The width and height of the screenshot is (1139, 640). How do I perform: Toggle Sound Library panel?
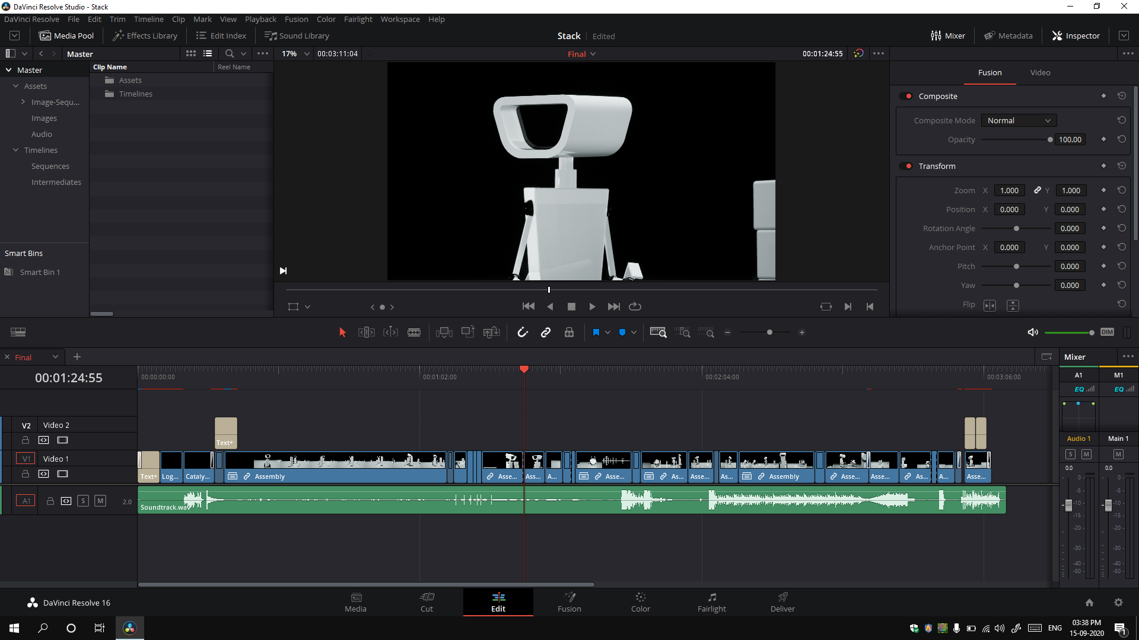click(x=297, y=36)
